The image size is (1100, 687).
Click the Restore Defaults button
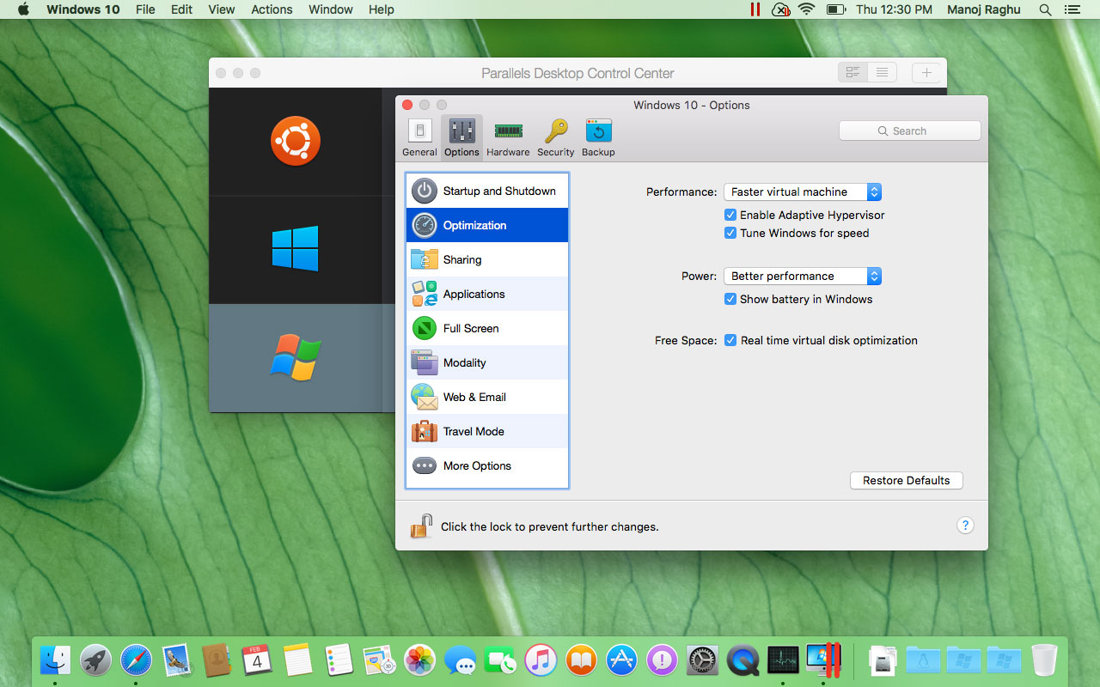coord(907,480)
